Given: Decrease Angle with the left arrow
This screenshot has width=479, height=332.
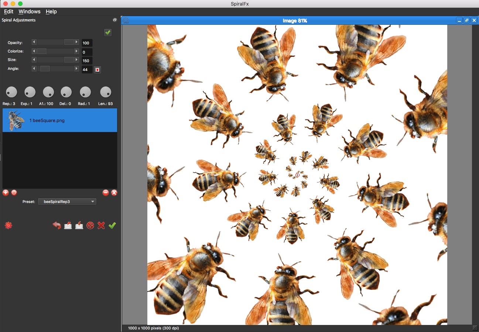Looking at the screenshot, I should 34,68.
